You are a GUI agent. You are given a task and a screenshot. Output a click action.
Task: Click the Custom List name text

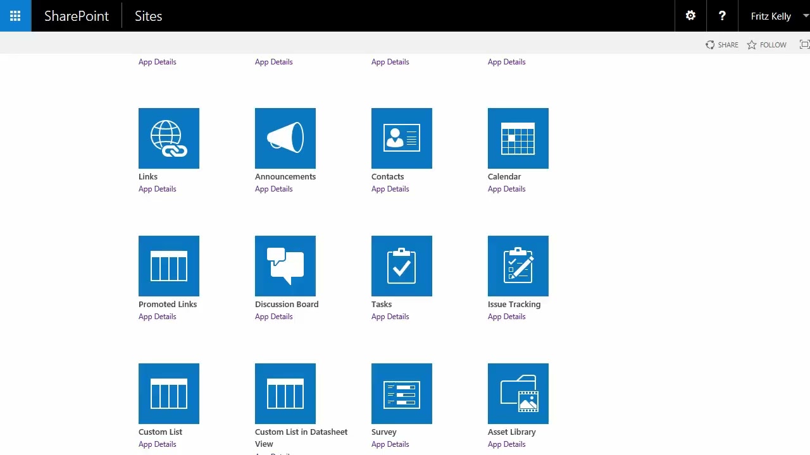pos(160,432)
